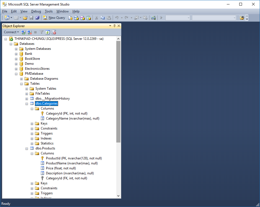
Task: Click the New Project toolbar icon
Action: coord(7,18)
